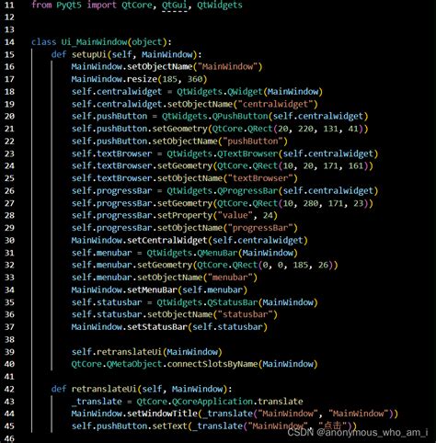Click the "value" string in setProperty
Screen dimensions: 436x443
[235, 215]
